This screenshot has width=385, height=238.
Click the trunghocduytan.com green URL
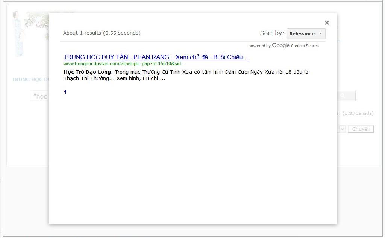pyautogui.click(x=124, y=64)
